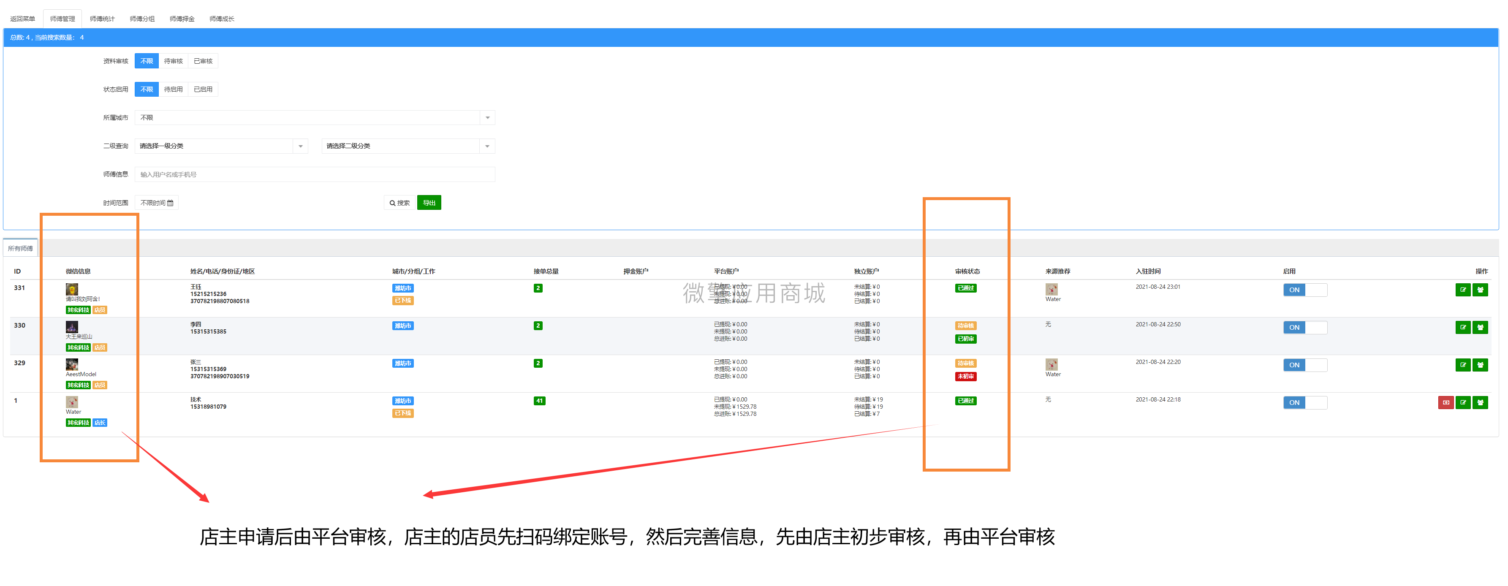1508x586 pixels.
Task: Click the green 导出 export button
Action: tap(429, 203)
